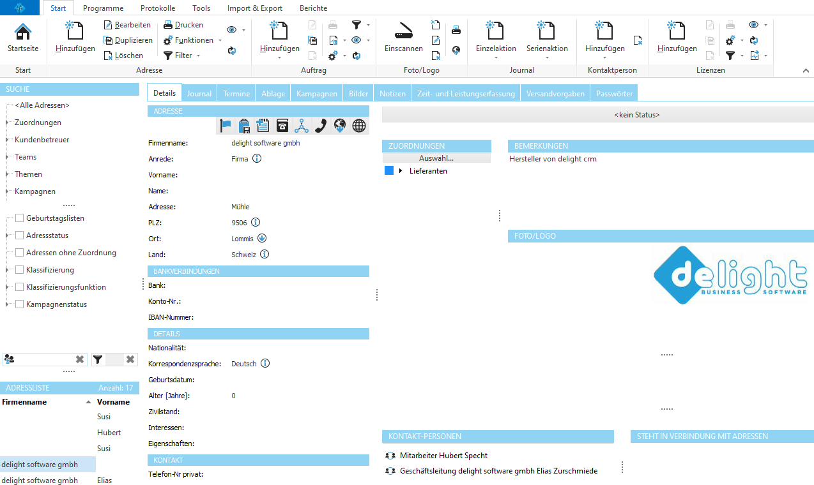Click the Startseite home icon
The image size is (814, 485).
pos(23,32)
